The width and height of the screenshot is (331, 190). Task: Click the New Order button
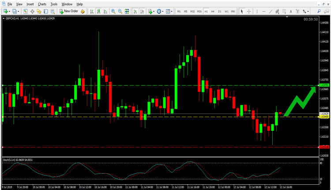point(69,11)
